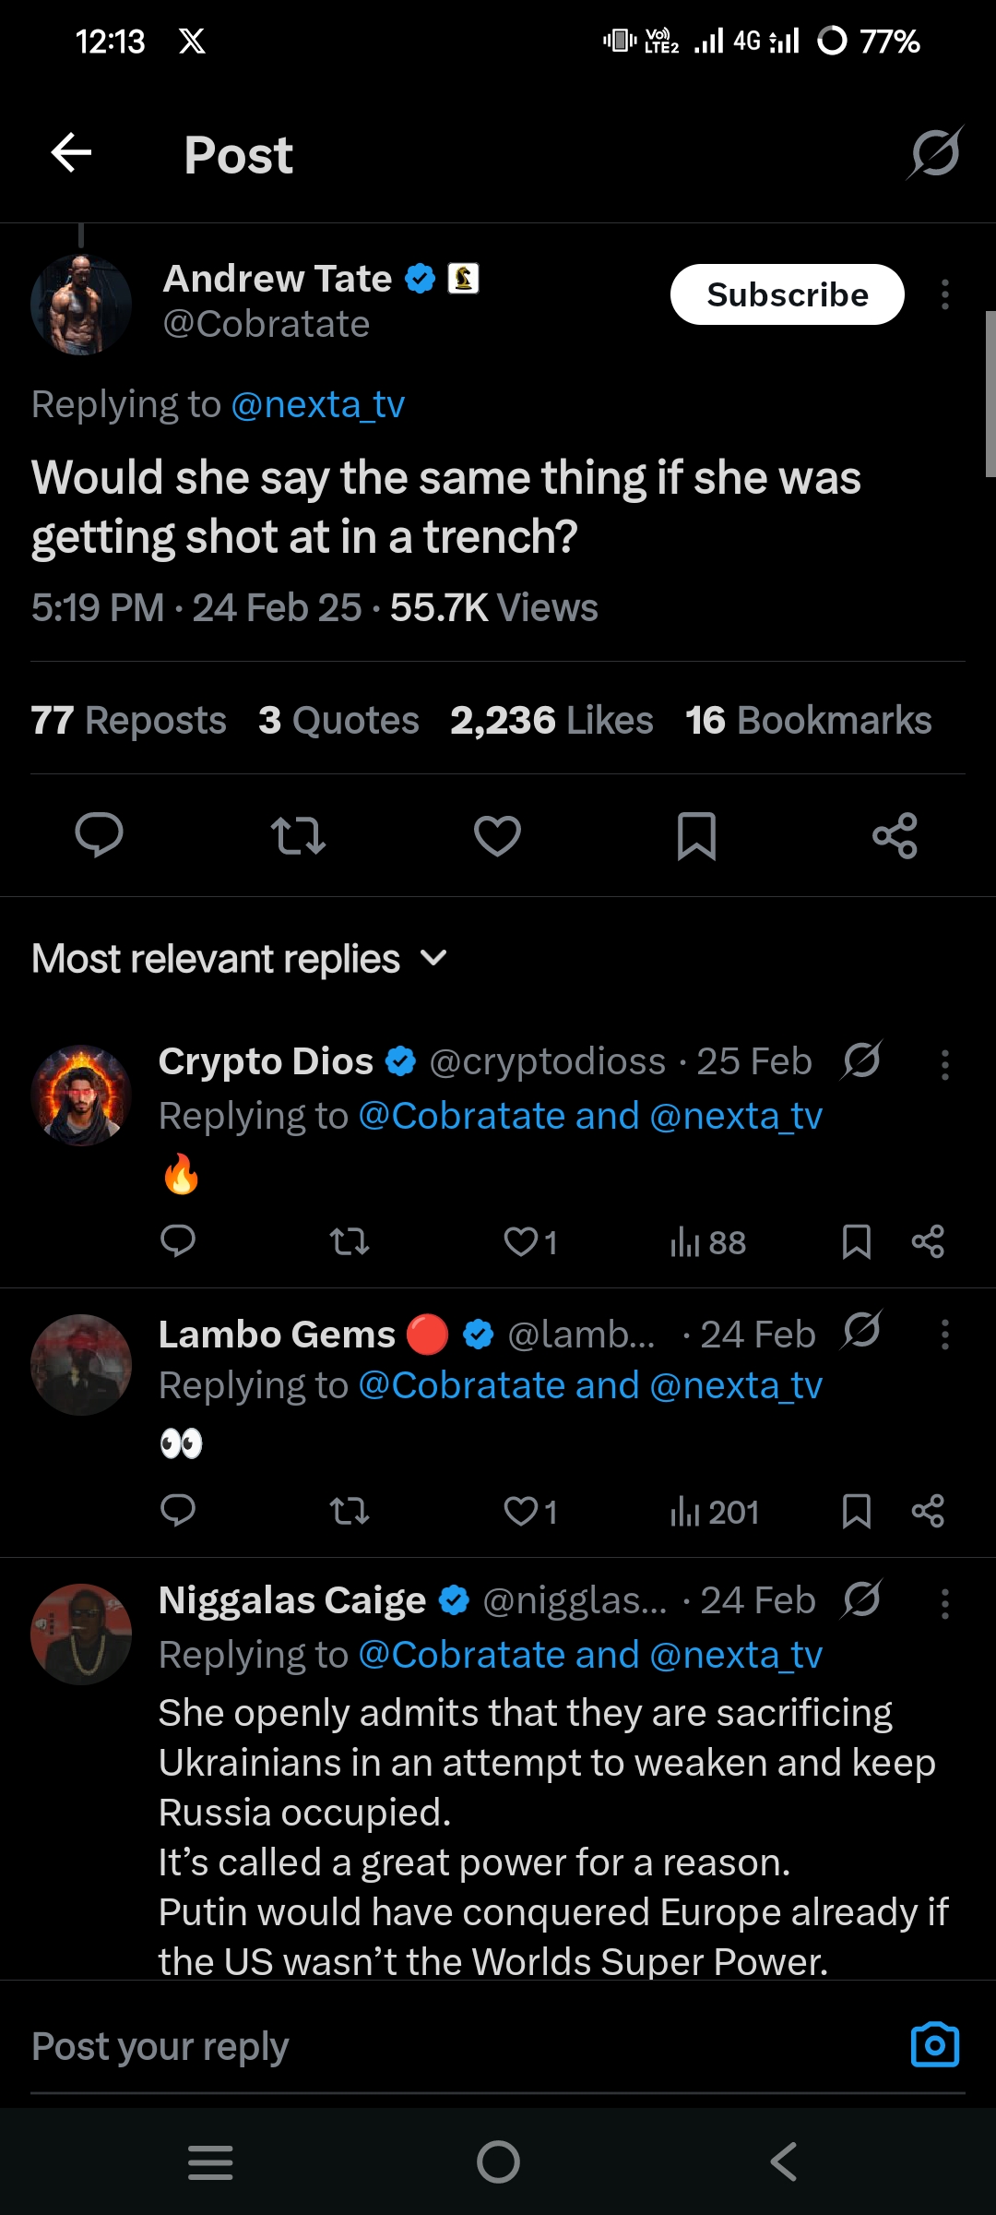The height and width of the screenshot is (2215, 996).
Task: Open more options on Niggalas Caige reply
Action: tap(944, 1604)
